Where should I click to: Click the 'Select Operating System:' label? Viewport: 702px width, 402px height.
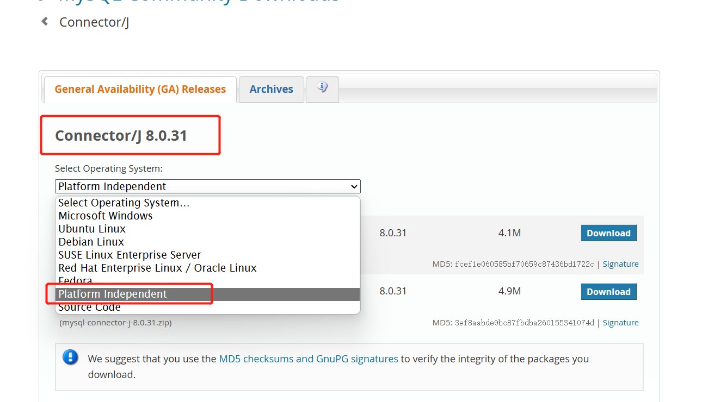pos(109,168)
